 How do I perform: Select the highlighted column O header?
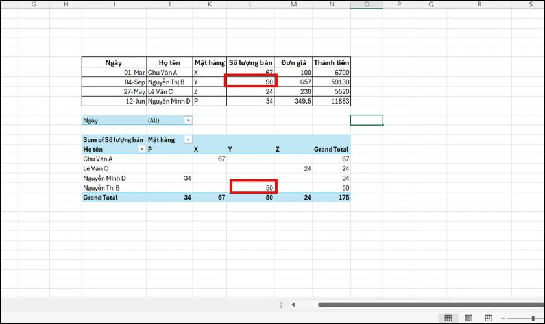(367, 5)
